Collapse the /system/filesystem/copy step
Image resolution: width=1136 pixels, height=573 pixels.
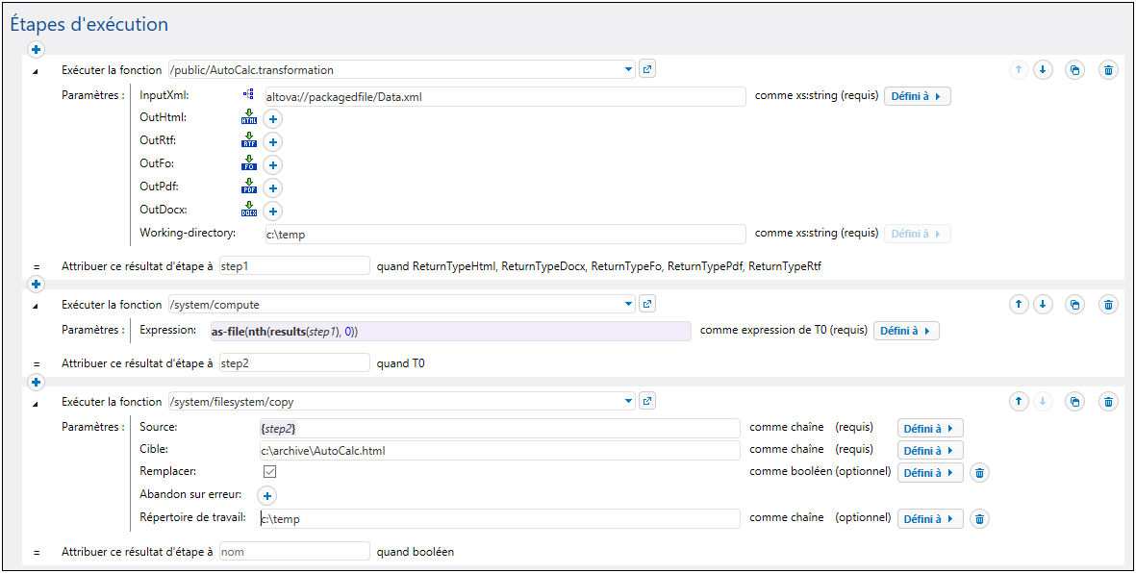(x=37, y=403)
